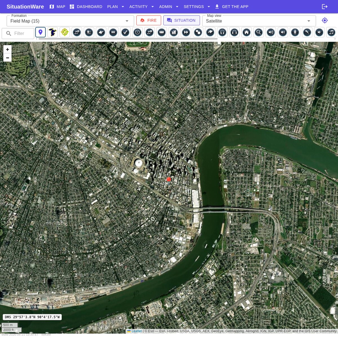This screenshot has width=338, height=338.
Task: Open the ACTIVITY menu
Action: point(138,6)
